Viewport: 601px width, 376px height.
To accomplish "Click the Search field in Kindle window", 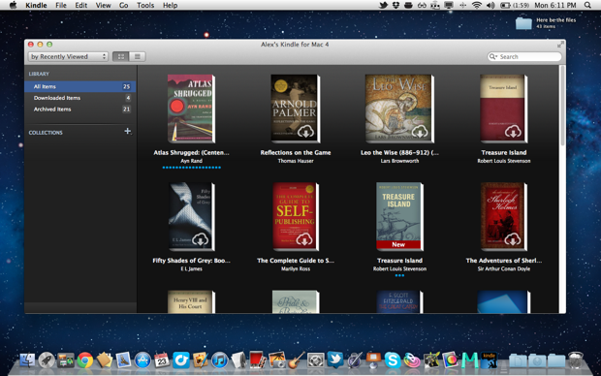I will (x=524, y=57).
